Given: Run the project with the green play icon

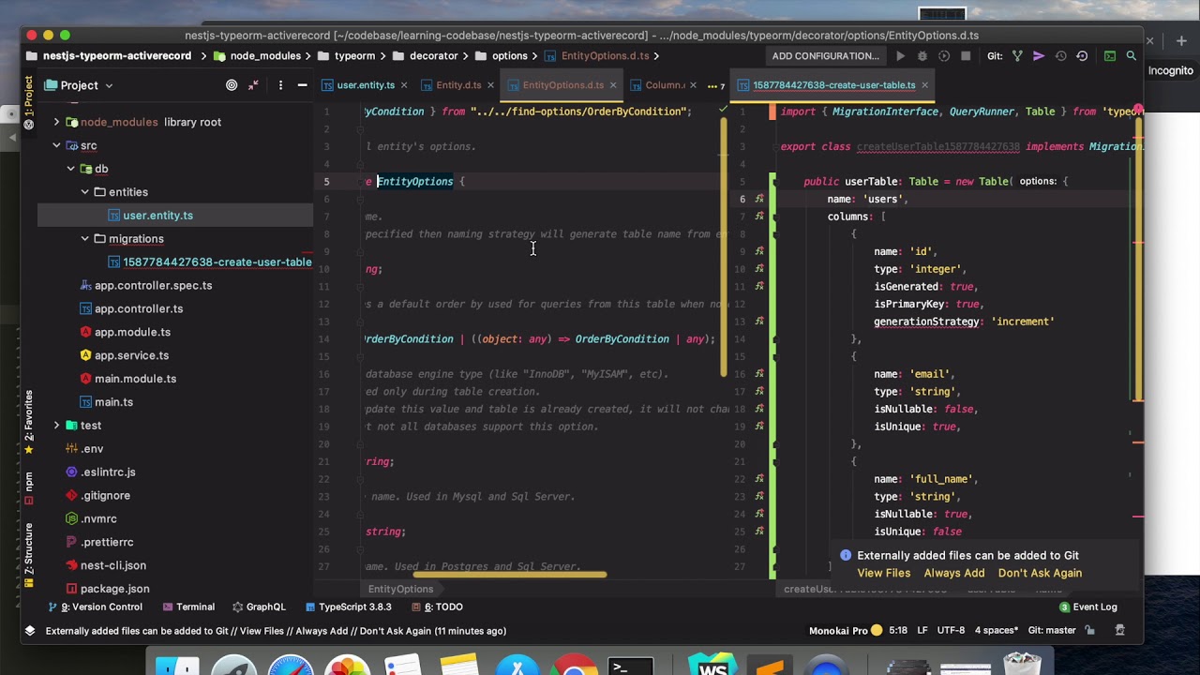Looking at the screenshot, I should 899,56.
